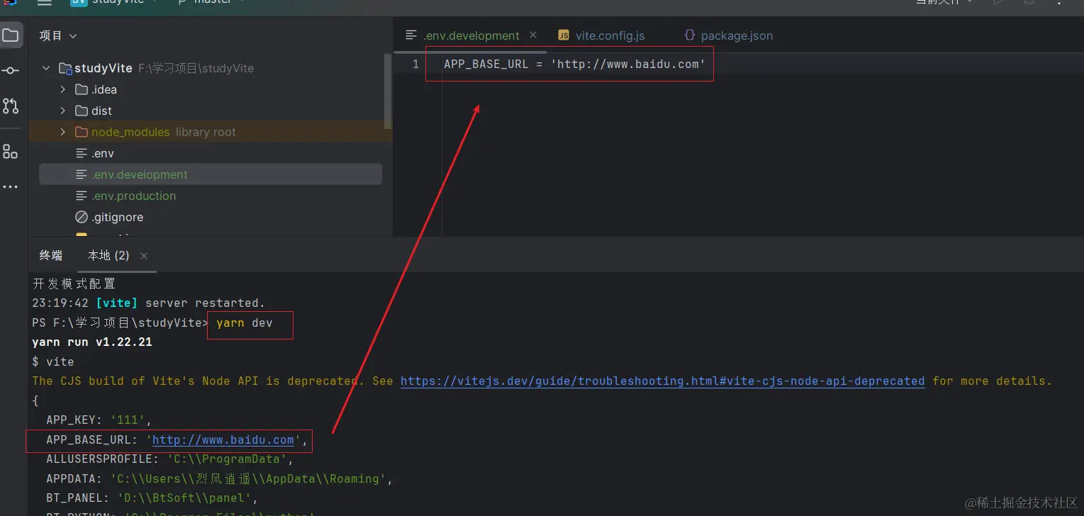This screenshot has height=516, width=1084.
Task: Click the .gitignore file type icon
Action: (x=81, y=217)
